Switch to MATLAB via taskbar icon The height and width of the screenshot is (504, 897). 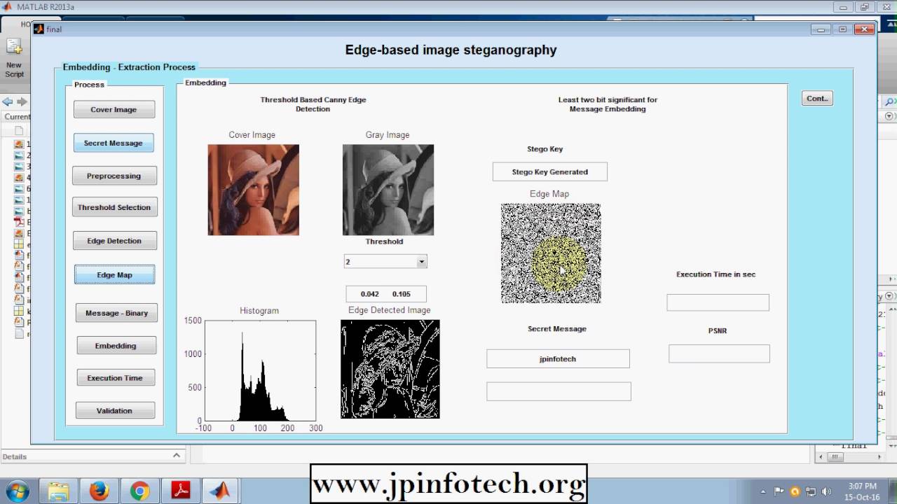pos(221,491)
